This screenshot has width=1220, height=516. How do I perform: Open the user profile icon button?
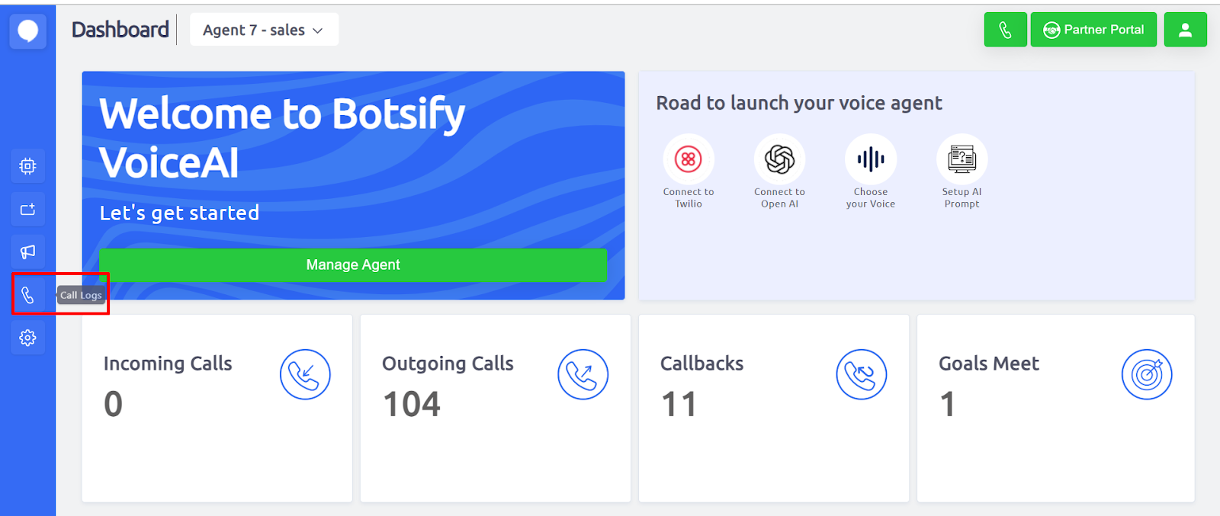(1185, 30)
